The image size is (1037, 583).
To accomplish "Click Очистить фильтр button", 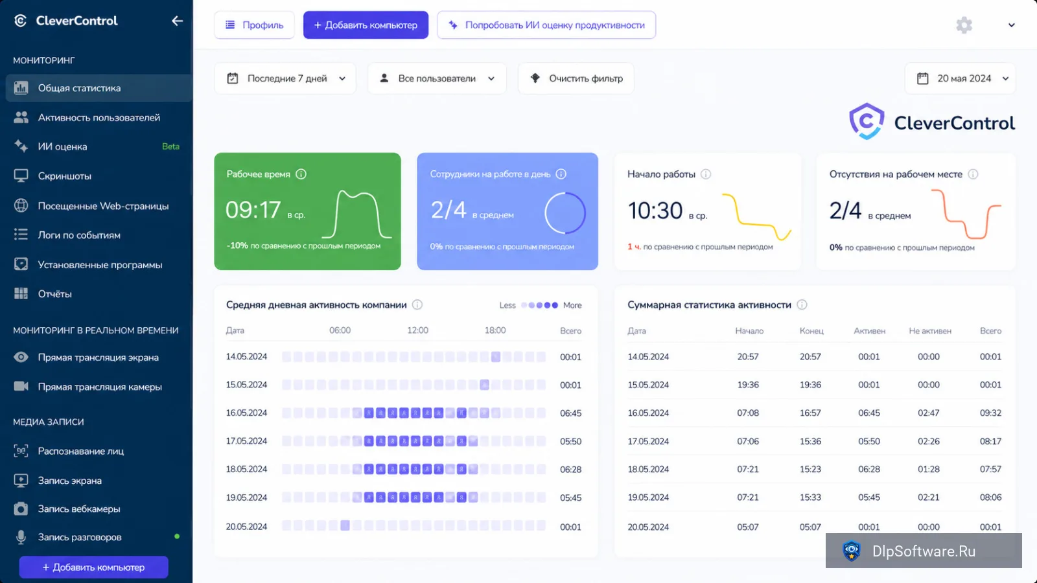I will coord(576,78).
